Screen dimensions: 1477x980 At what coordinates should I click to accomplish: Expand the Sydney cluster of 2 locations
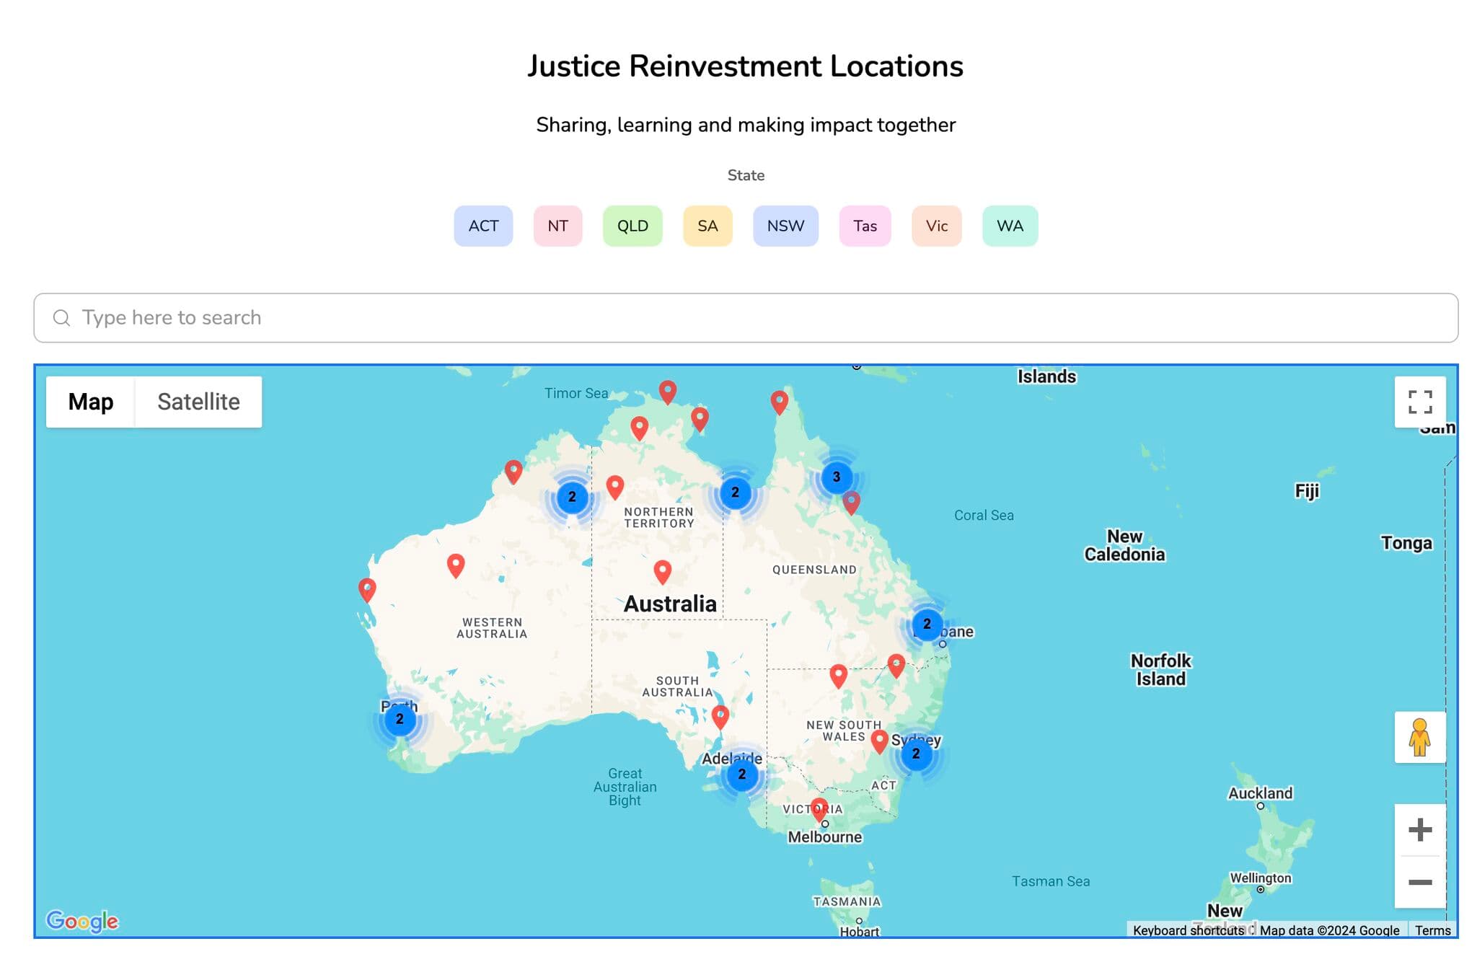(915, 754)
